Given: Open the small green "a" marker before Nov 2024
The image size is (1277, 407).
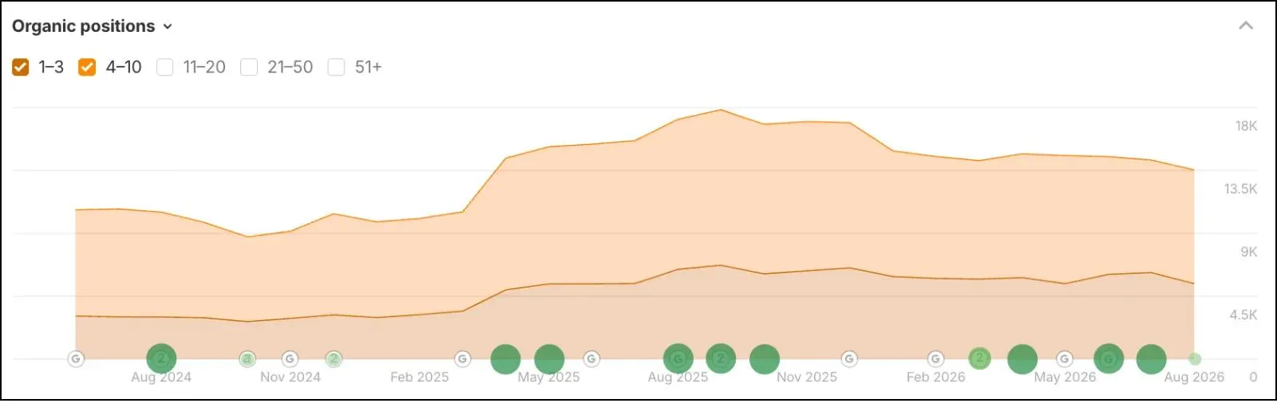Looking at the screenshot, I should [x=247, y=359].
